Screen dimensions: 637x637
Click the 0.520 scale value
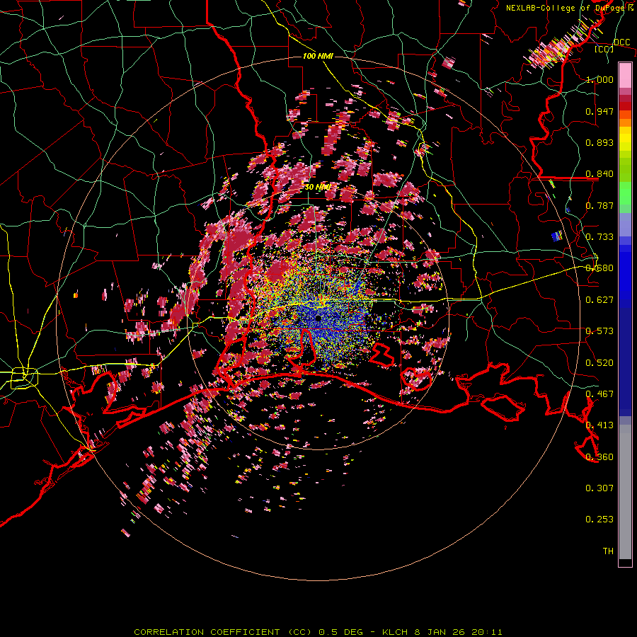599,363
